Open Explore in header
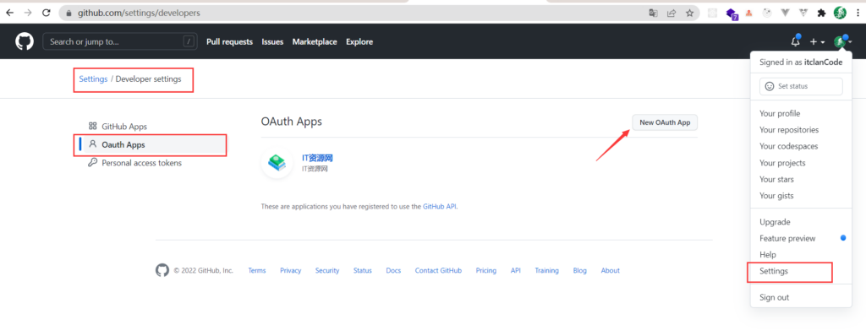 pos(359,42)
